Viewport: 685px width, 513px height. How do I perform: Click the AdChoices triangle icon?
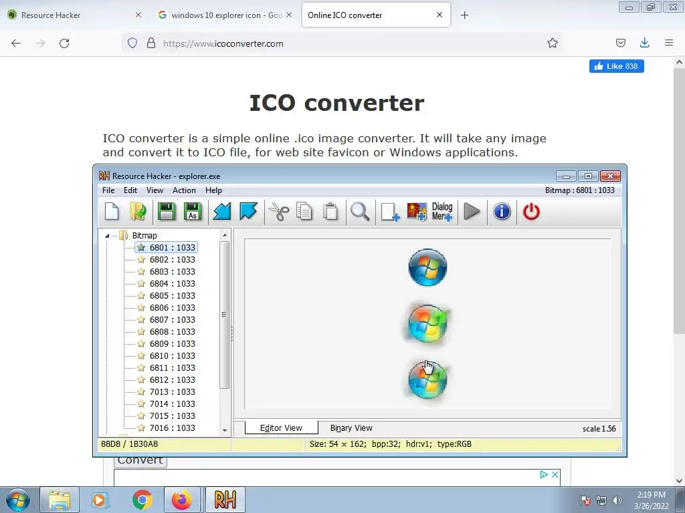click(x=544, y=475)
